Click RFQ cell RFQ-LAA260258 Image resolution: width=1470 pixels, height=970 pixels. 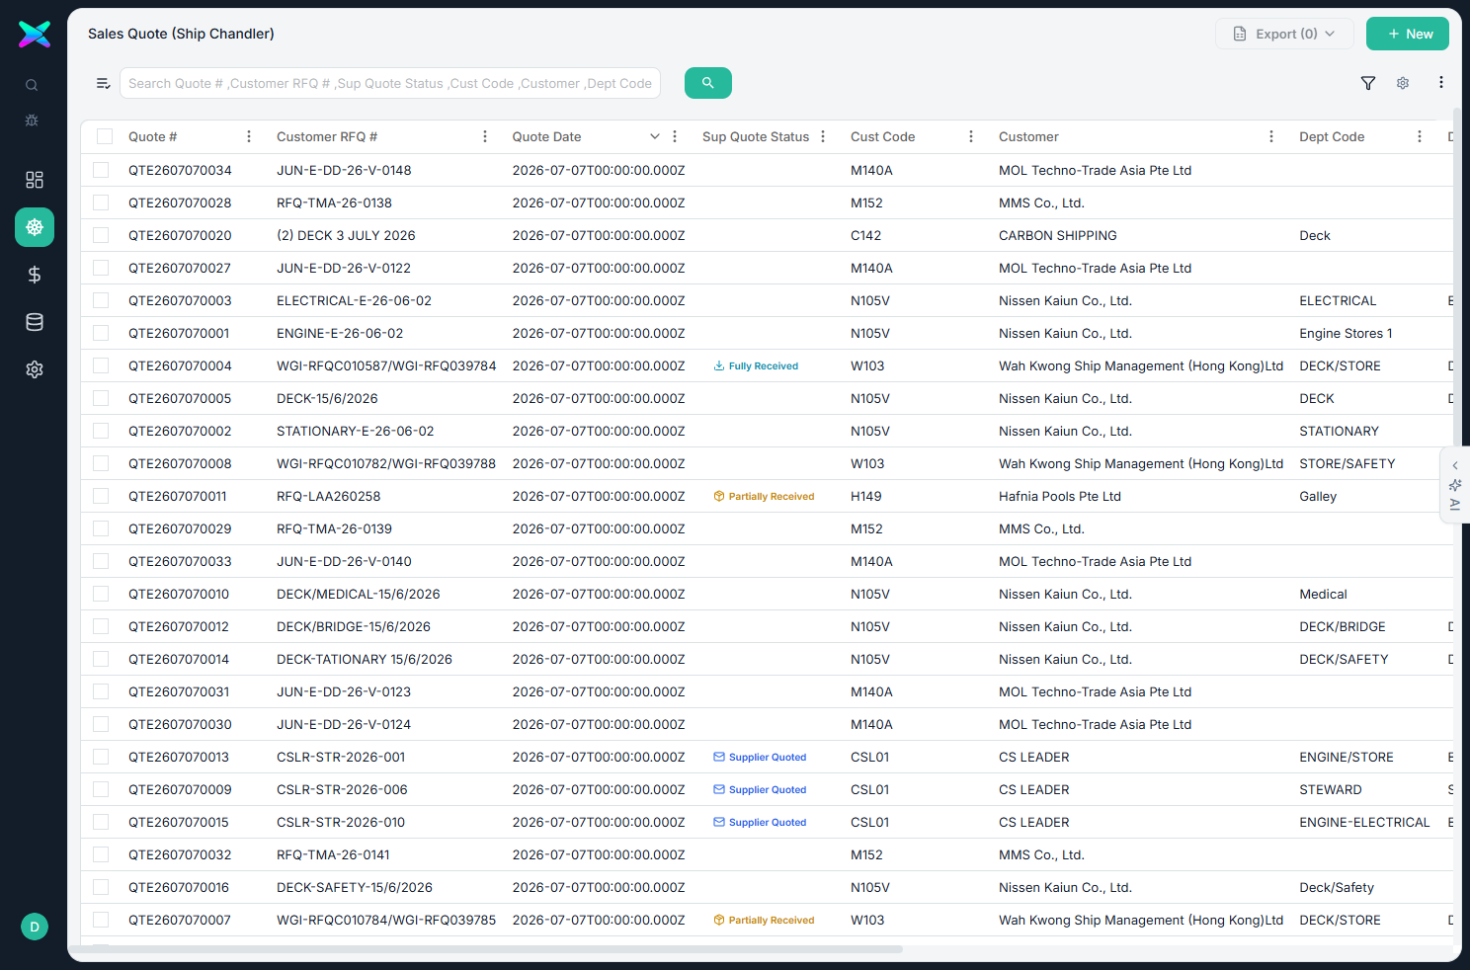[x=328, y=496]
